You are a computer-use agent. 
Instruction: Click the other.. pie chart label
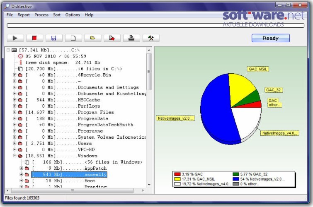pyautogui.click(x=275, y=105)
